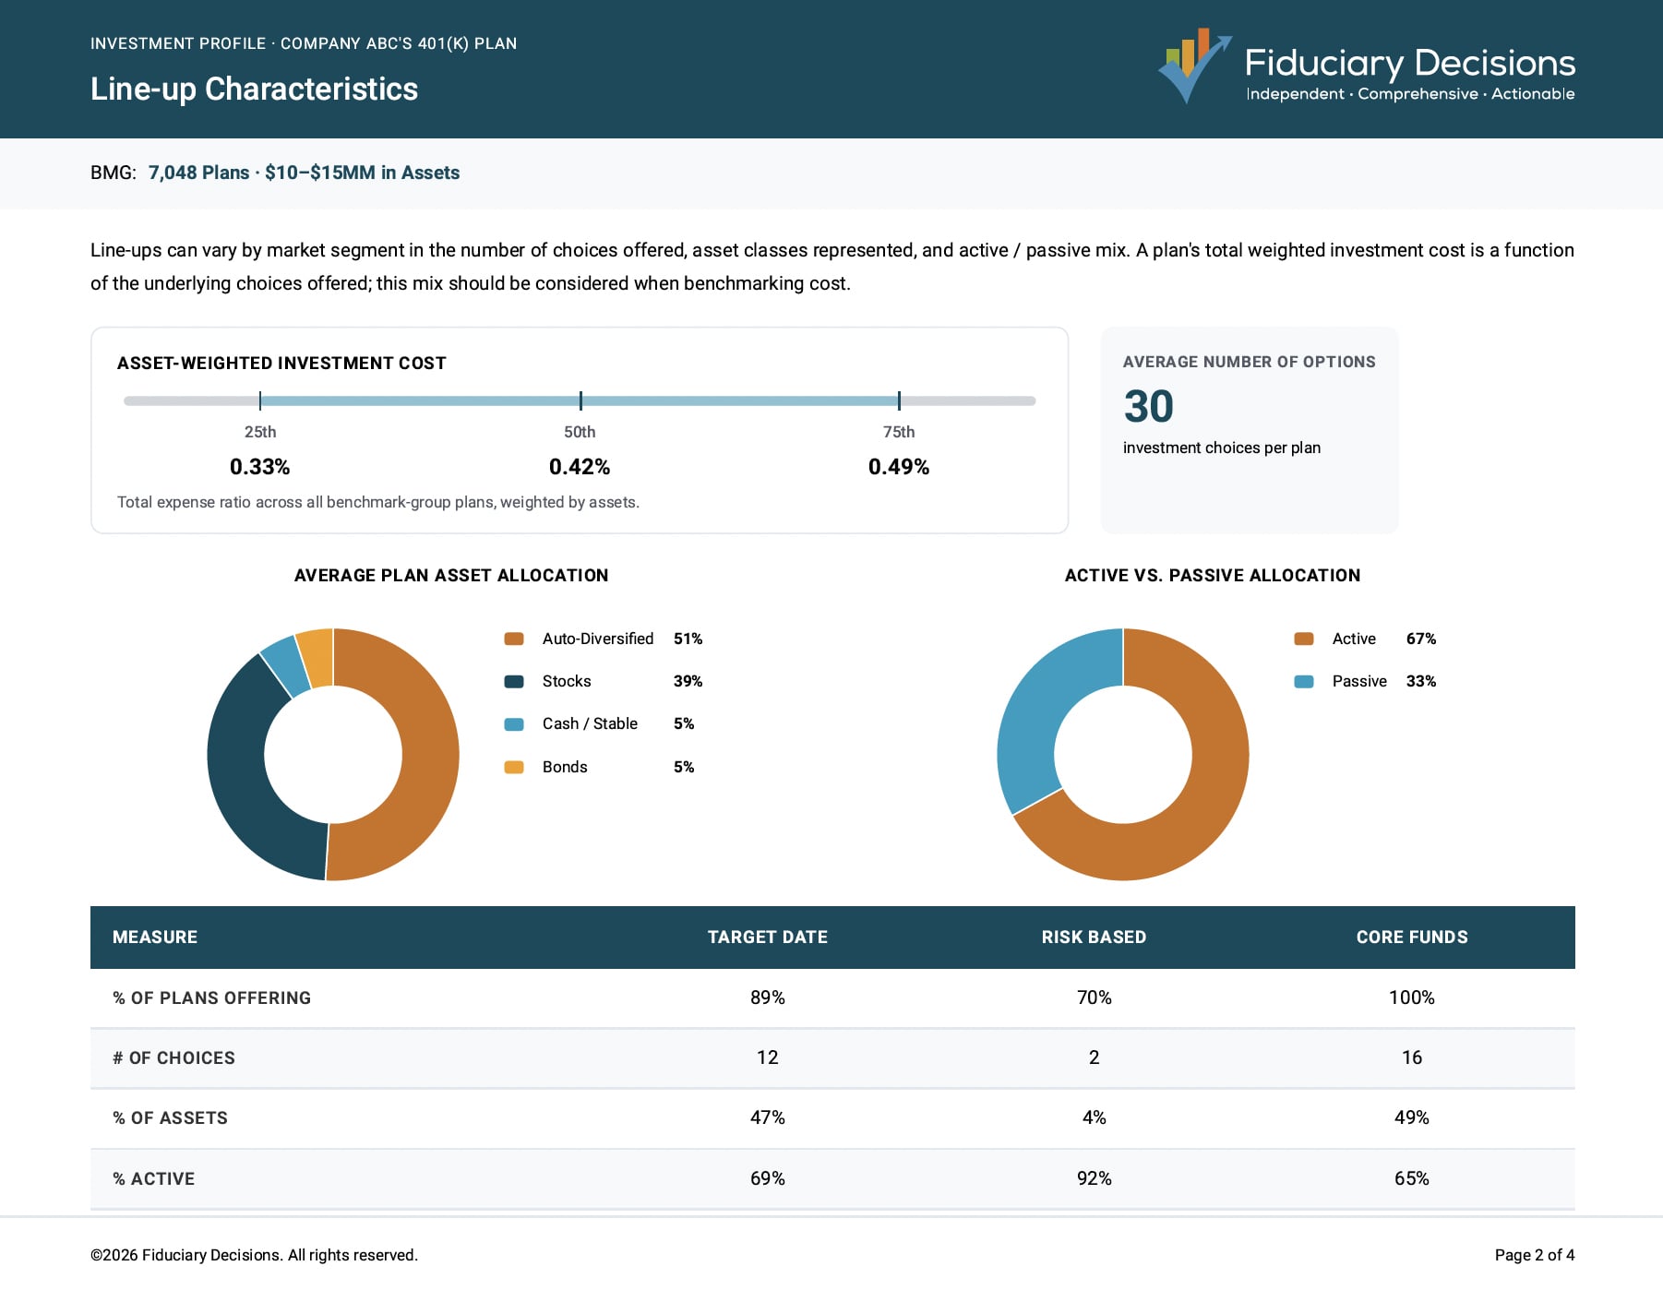1663x1290 pixels.
Task: Click the CORE FUNDS column header
Action: 1412,938
